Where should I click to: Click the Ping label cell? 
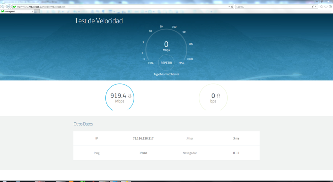click(97, 153)
